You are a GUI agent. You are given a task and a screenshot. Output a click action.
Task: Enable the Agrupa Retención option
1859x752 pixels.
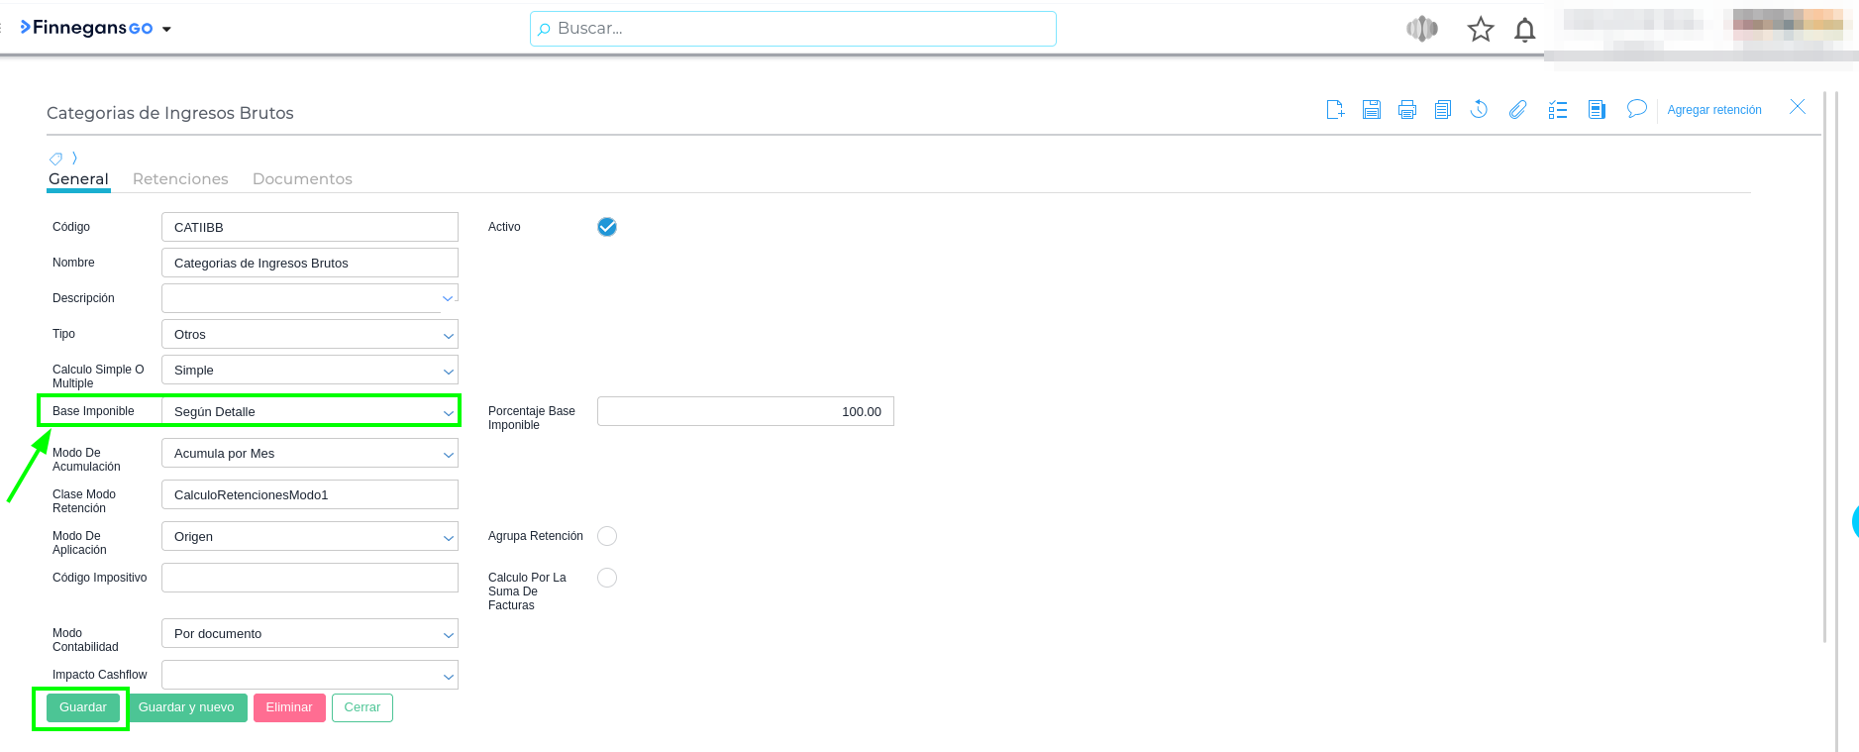[607, 536]
